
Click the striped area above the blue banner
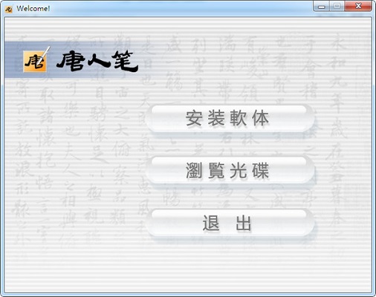pyautogui.click(x=188, y=28)
